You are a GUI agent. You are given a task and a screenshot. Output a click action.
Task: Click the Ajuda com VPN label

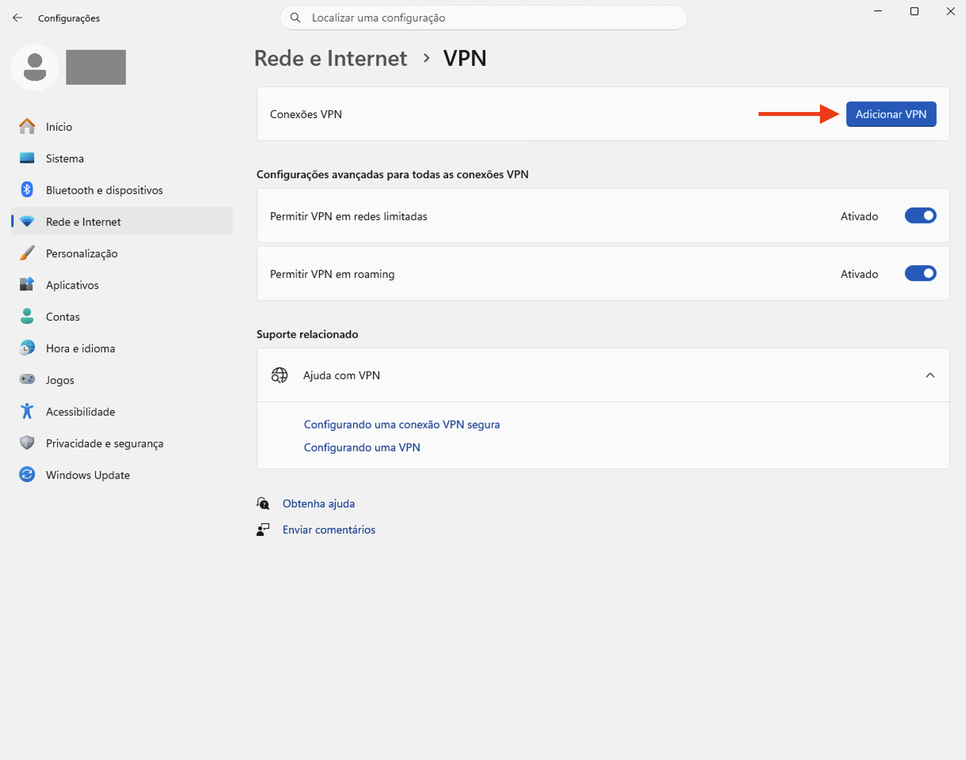(341, 375)
